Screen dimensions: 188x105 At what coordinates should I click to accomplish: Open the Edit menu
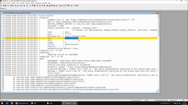tap(4, 3)
